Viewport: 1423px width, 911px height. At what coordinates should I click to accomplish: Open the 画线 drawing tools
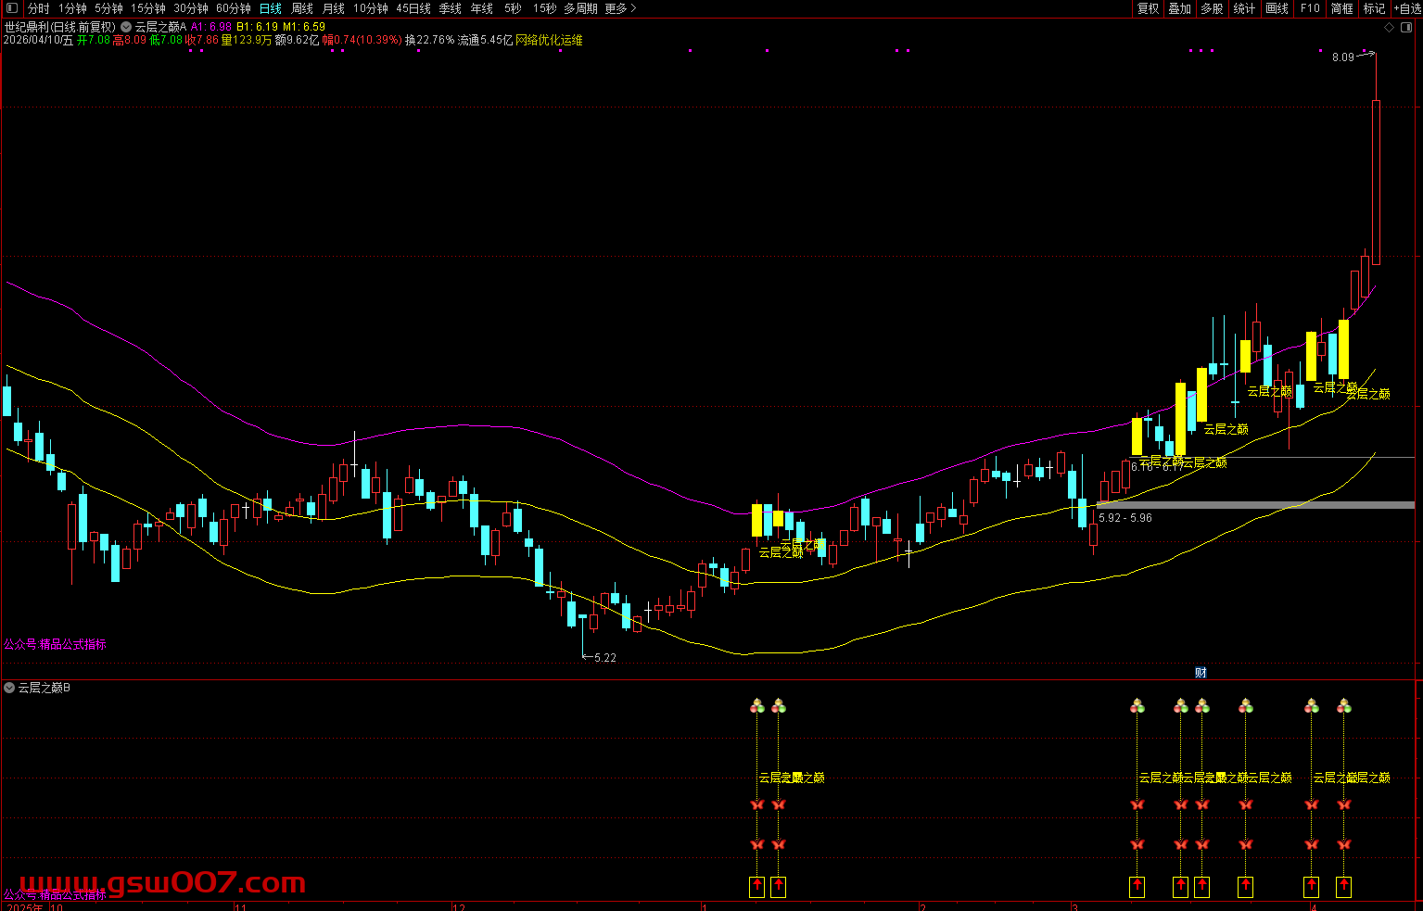[x=1277, y=8]
